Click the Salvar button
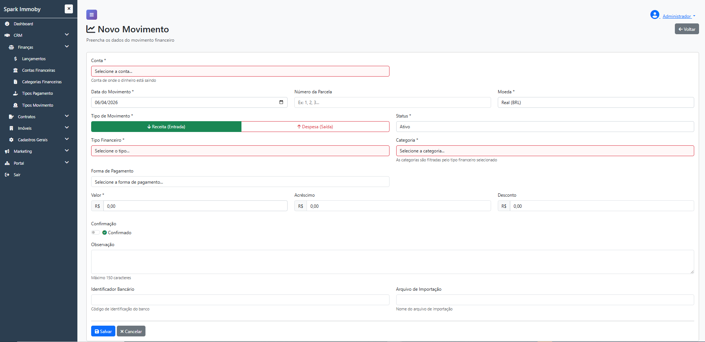Viewport: 705px width, 342px height. click(x=103, y=331)
